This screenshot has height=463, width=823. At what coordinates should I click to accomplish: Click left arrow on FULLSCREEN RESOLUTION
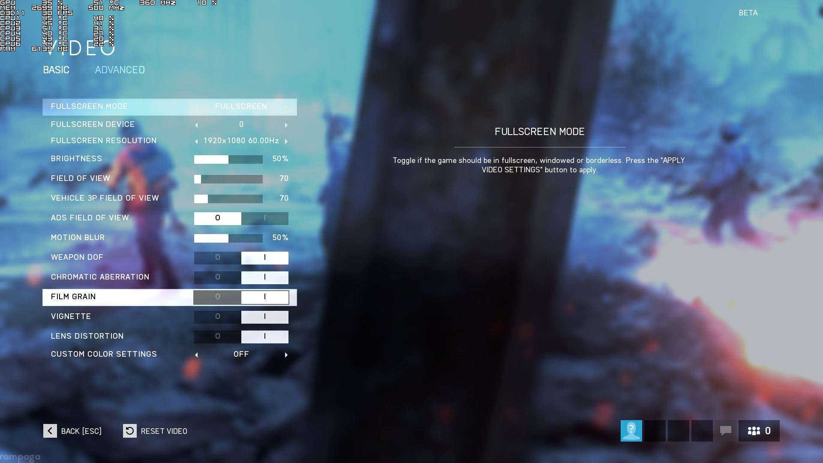coord(197,141)
